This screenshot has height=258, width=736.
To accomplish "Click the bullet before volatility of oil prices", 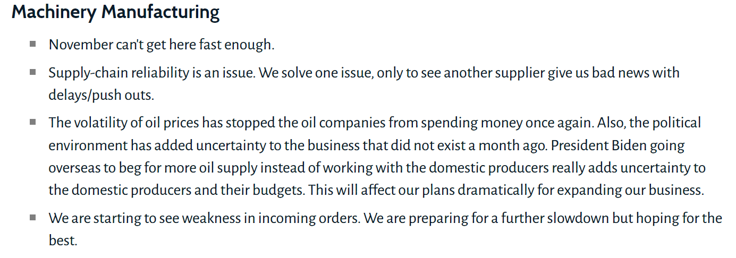I will click(33, 122).
